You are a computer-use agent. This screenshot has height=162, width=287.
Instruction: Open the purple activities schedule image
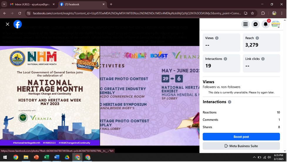pos(150,96)
